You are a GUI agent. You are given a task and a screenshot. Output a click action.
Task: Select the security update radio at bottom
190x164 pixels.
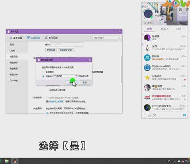(47, 113)
